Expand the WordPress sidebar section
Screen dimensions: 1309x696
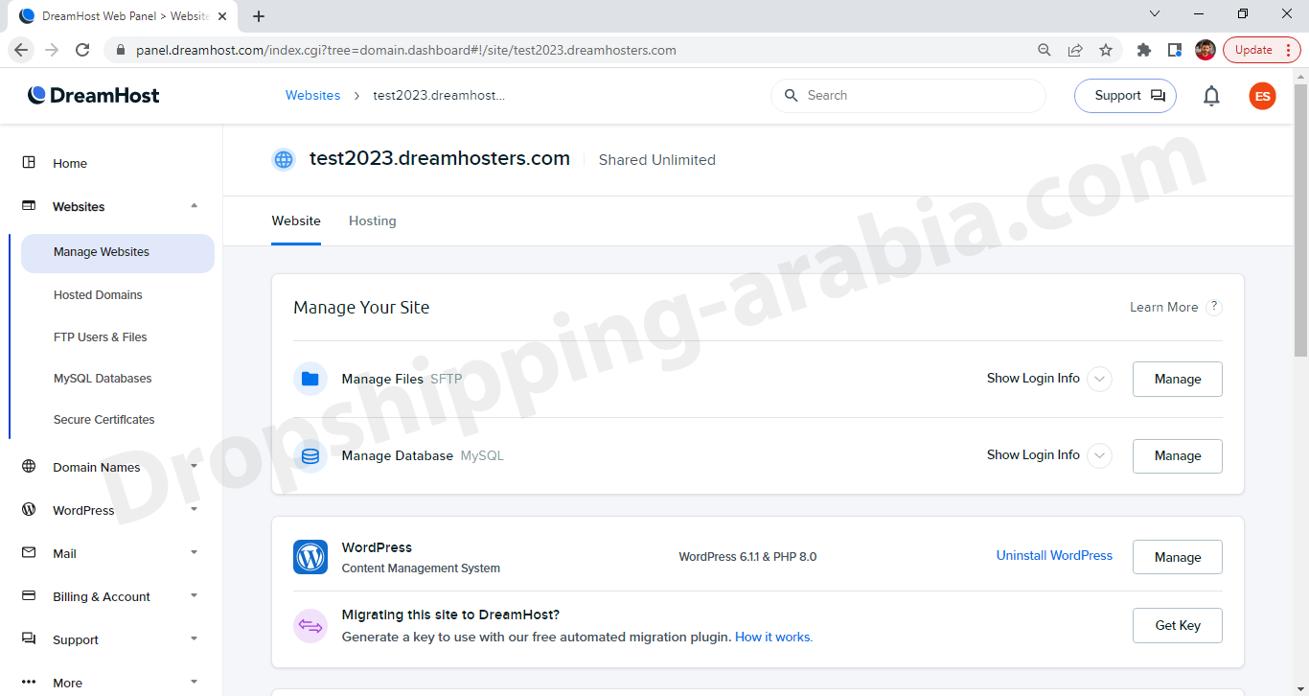(x=195, y=509)
